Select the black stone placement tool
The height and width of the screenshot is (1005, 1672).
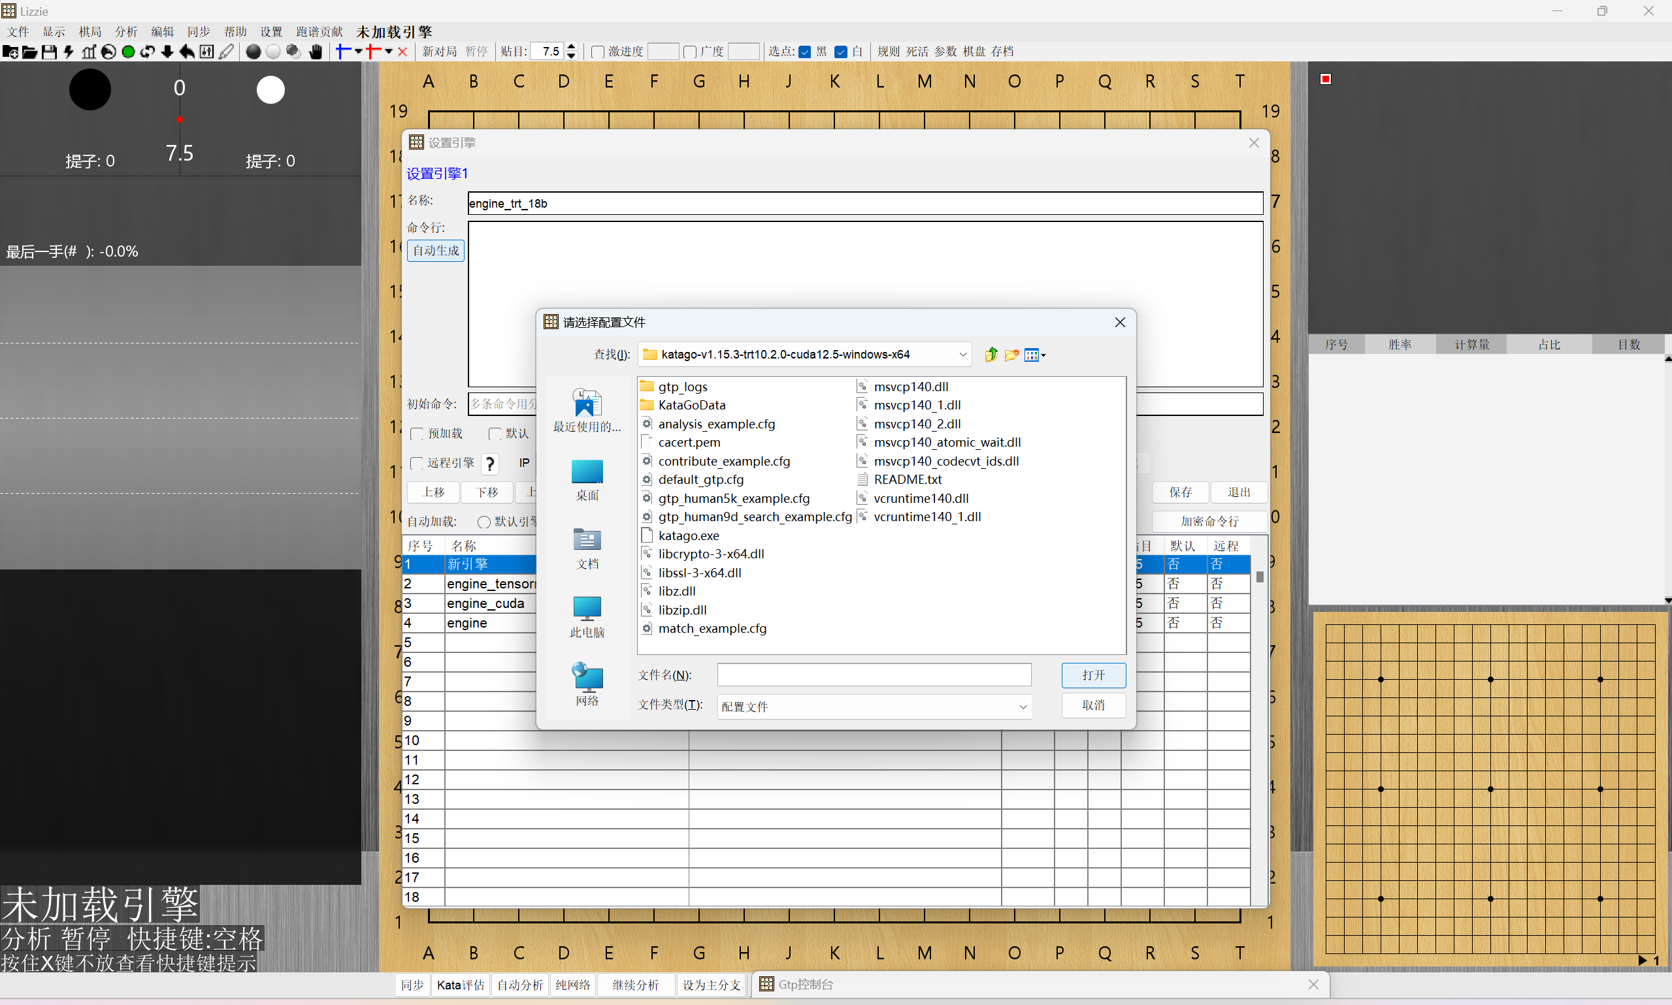point(253,52)
